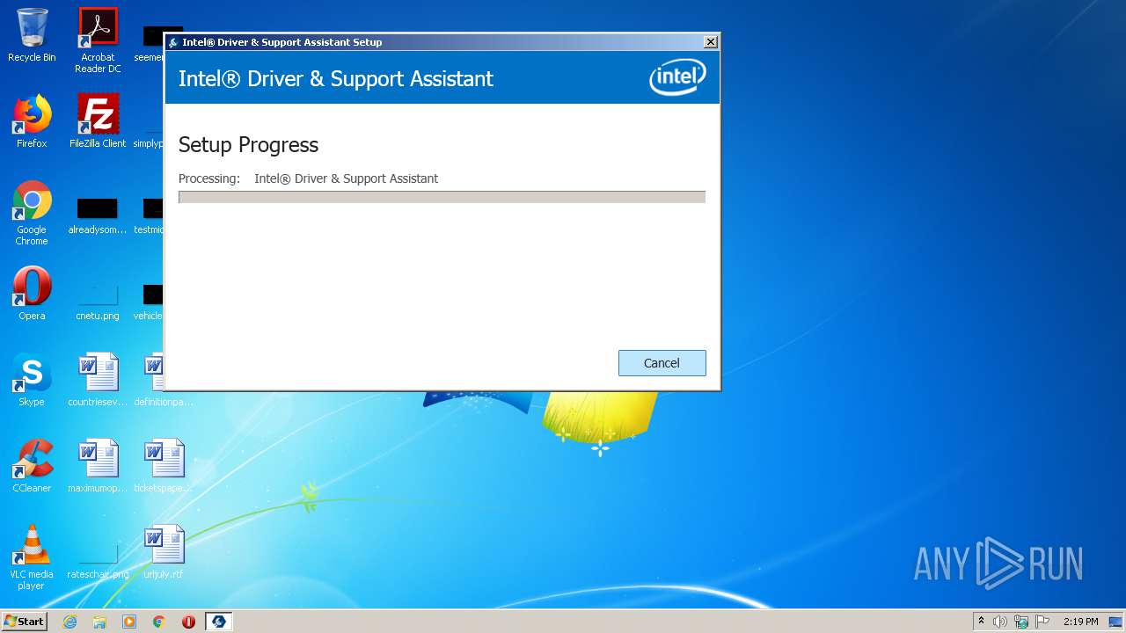Click the 2:19 PM taskbar clock
This screenshot has height=633, width=1126.
point(1080,622)
